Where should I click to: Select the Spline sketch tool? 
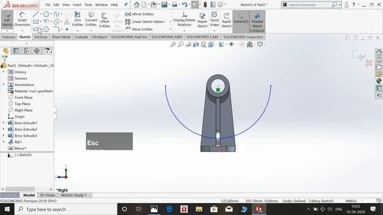[x=56, y=14]
